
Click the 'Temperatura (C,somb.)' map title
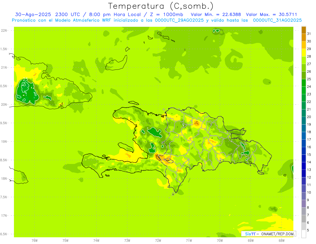pyautogui.click(x=161, y=6)
